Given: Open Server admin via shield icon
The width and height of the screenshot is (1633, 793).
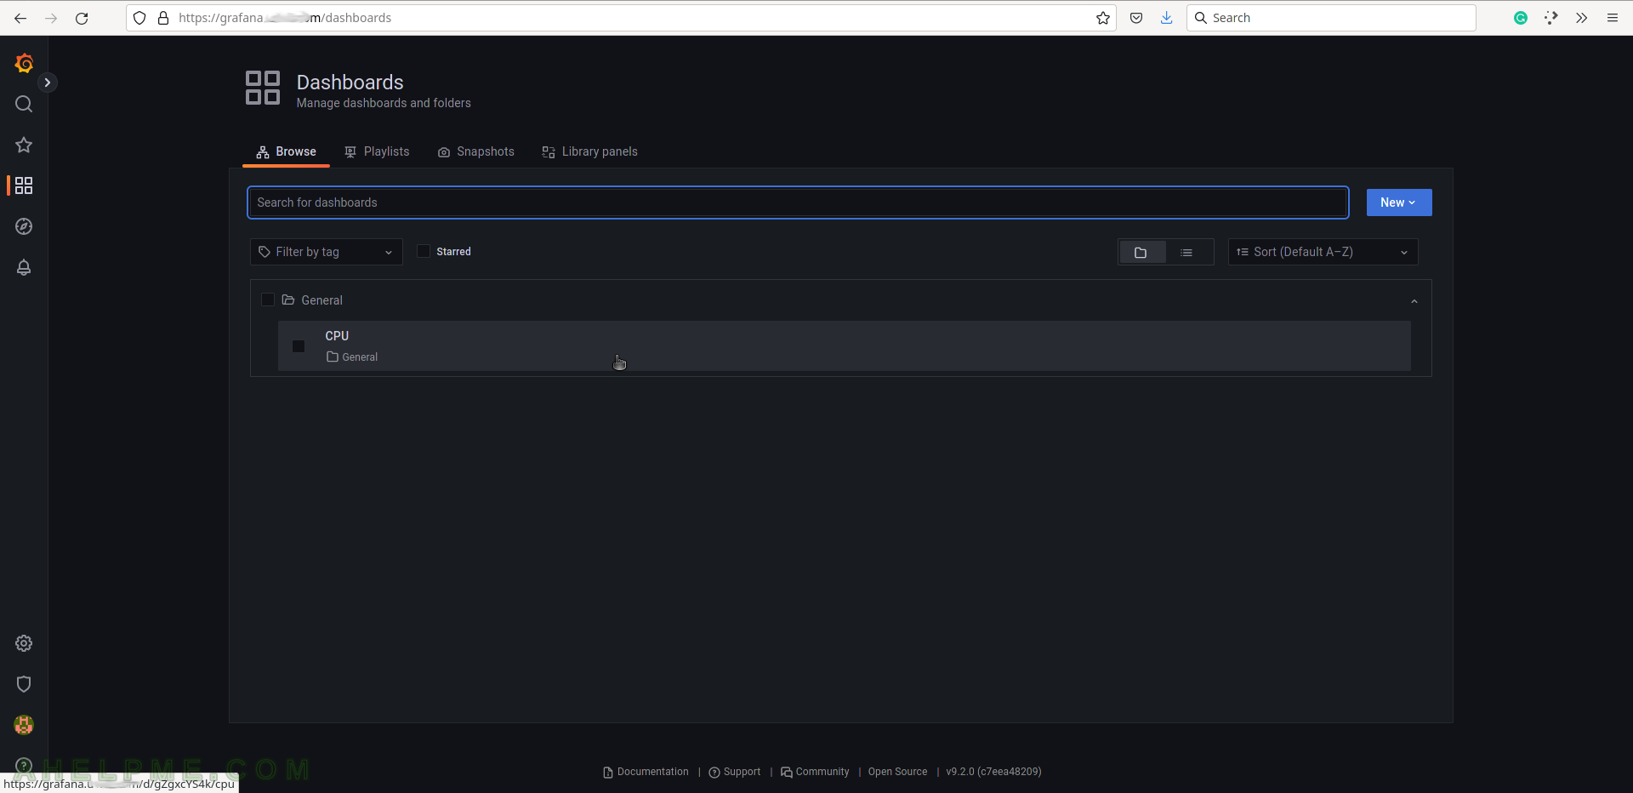Looking at the screenshot, I should click(x=24, y=684).
